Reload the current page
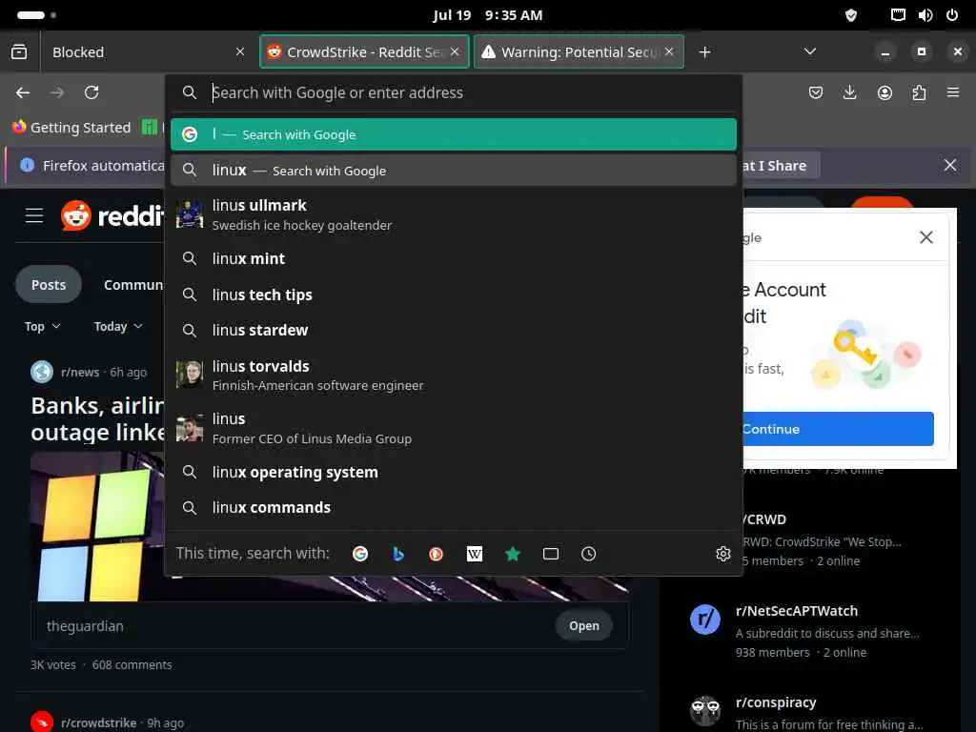This screenshot has height=732, width=976. pos(91,92)
